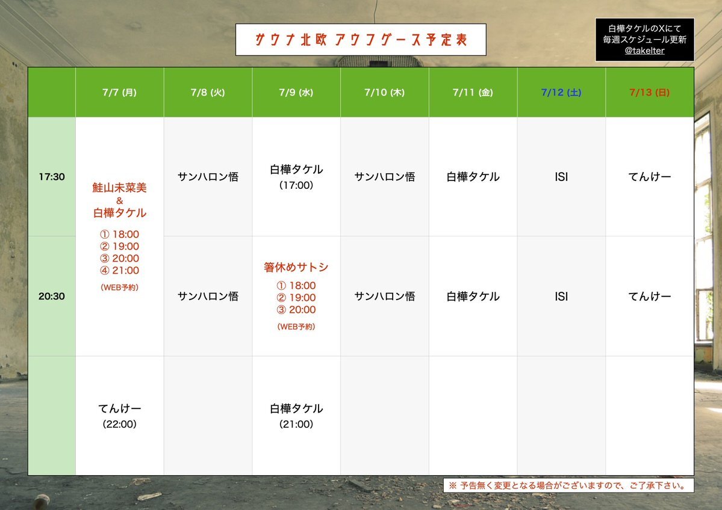Click ① 18:00 slot in Monday cell
This screenshot has width=722, height=510.
pos(120,235)
